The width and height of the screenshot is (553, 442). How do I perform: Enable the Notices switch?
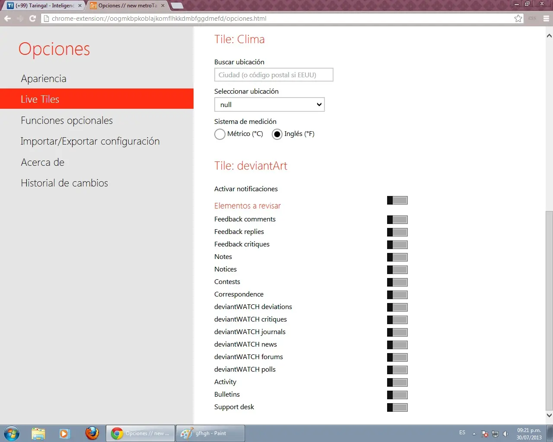click(x=397, y=270)
